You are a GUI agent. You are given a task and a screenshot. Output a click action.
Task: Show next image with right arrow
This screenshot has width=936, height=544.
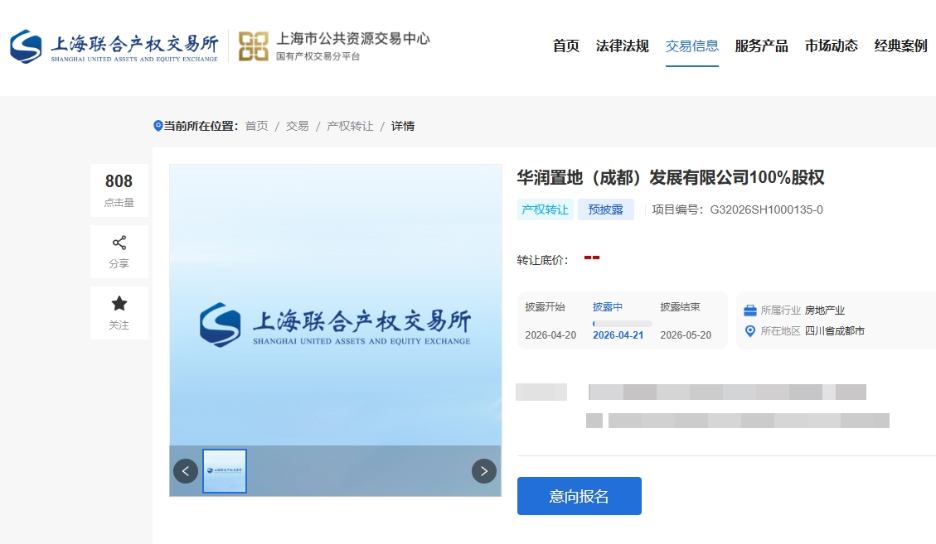(x=484, y=471)
